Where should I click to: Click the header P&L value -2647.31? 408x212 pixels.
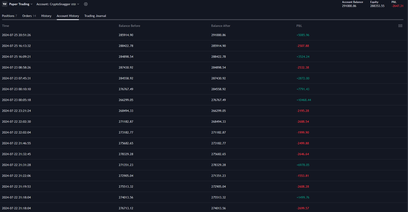coord(397,6)
